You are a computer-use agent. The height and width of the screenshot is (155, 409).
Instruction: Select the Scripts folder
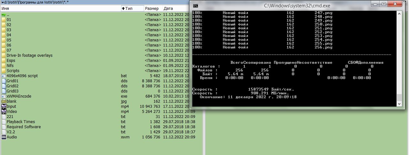pos(13,71)
